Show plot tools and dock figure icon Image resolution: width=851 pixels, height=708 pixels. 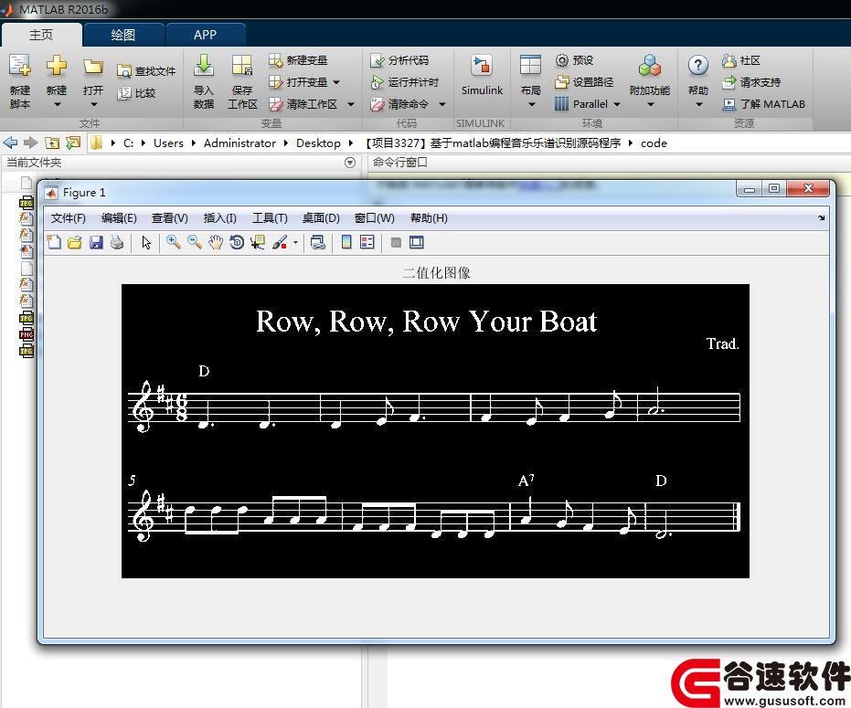click(x=416, y=242)
